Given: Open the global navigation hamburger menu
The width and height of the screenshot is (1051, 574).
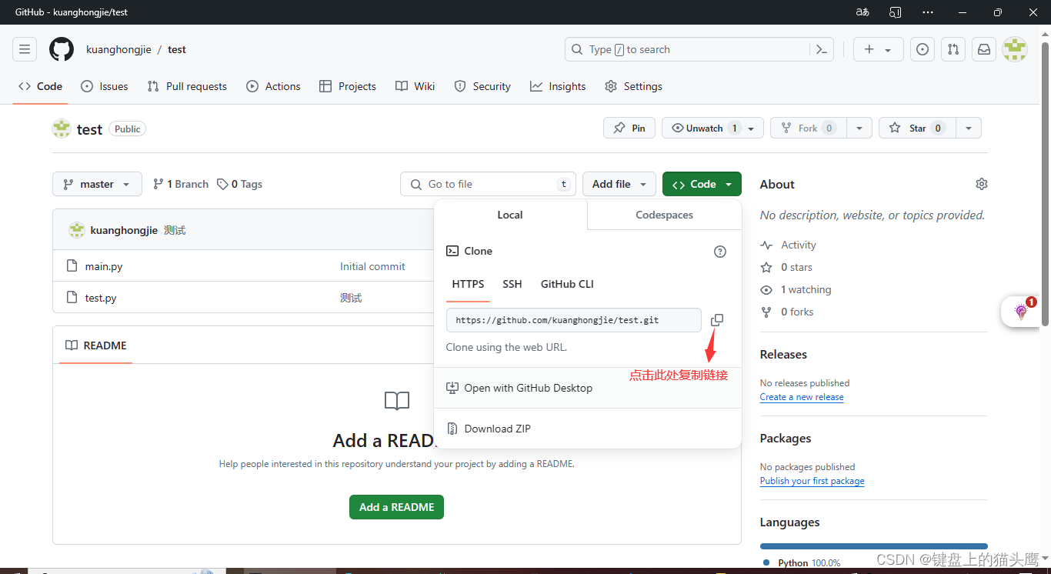Looking at the screenshot, I should tap(24, 48).
